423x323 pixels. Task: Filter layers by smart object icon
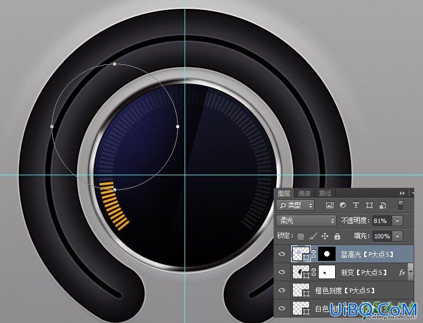click(x=382, y=205)
